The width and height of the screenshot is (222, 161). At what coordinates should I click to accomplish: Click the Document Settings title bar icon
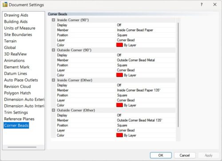pyautogui.click(x=5, y=4)
